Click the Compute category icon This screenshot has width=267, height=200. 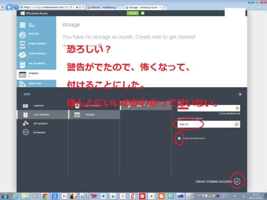pos(26,106)
